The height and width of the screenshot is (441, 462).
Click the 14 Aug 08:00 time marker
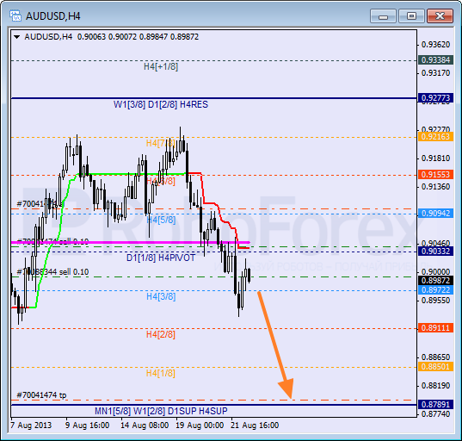[x=145, y=425]
